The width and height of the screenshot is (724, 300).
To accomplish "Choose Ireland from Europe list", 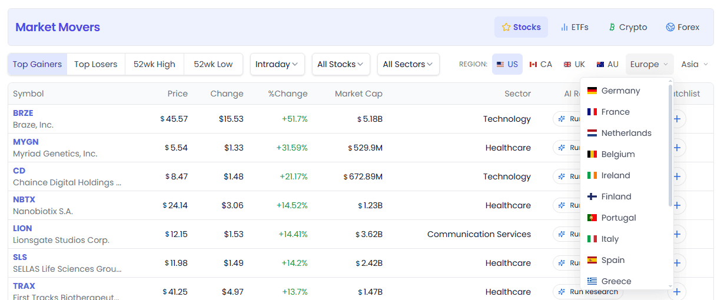I will 624,175.
